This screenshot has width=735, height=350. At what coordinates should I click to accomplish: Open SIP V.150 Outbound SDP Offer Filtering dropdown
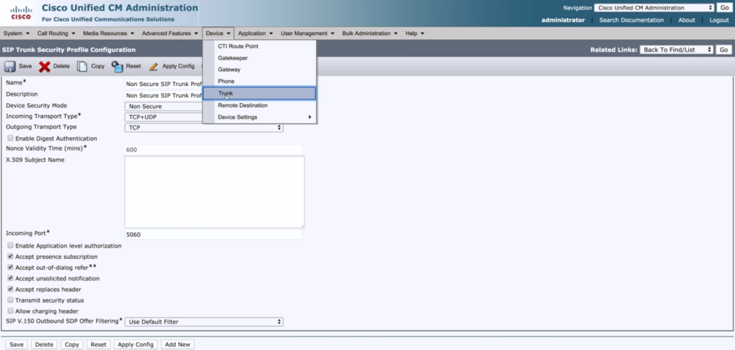coord(203,322)
